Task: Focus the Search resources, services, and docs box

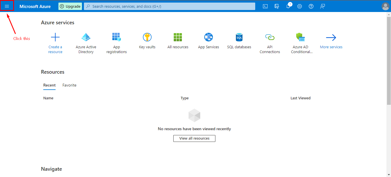Action: (x=170, y=6)
